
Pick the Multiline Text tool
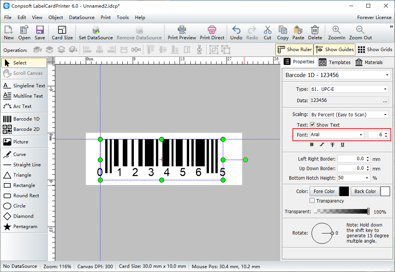24,96
